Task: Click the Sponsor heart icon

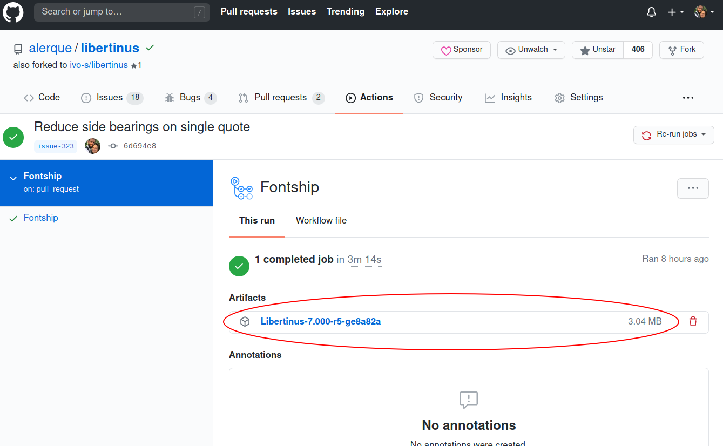Action: [x=446, y=51]
